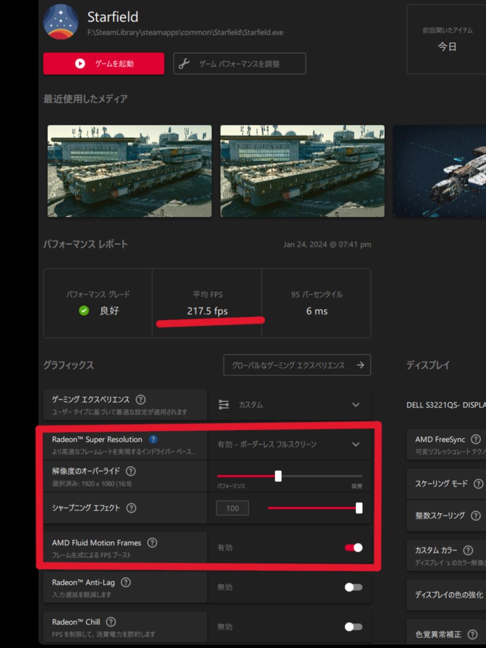Click the Starfield.exe file path text
The image size is (486, 648).
point(185,32)
